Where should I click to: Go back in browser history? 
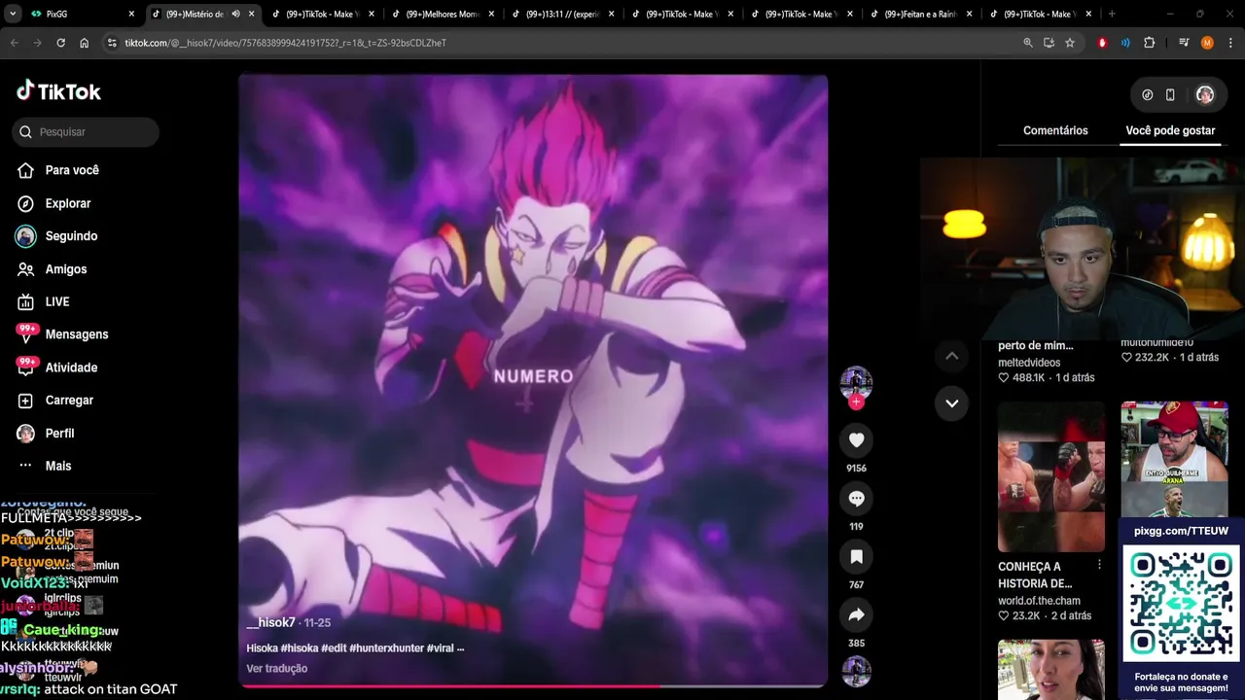point(14,43)
